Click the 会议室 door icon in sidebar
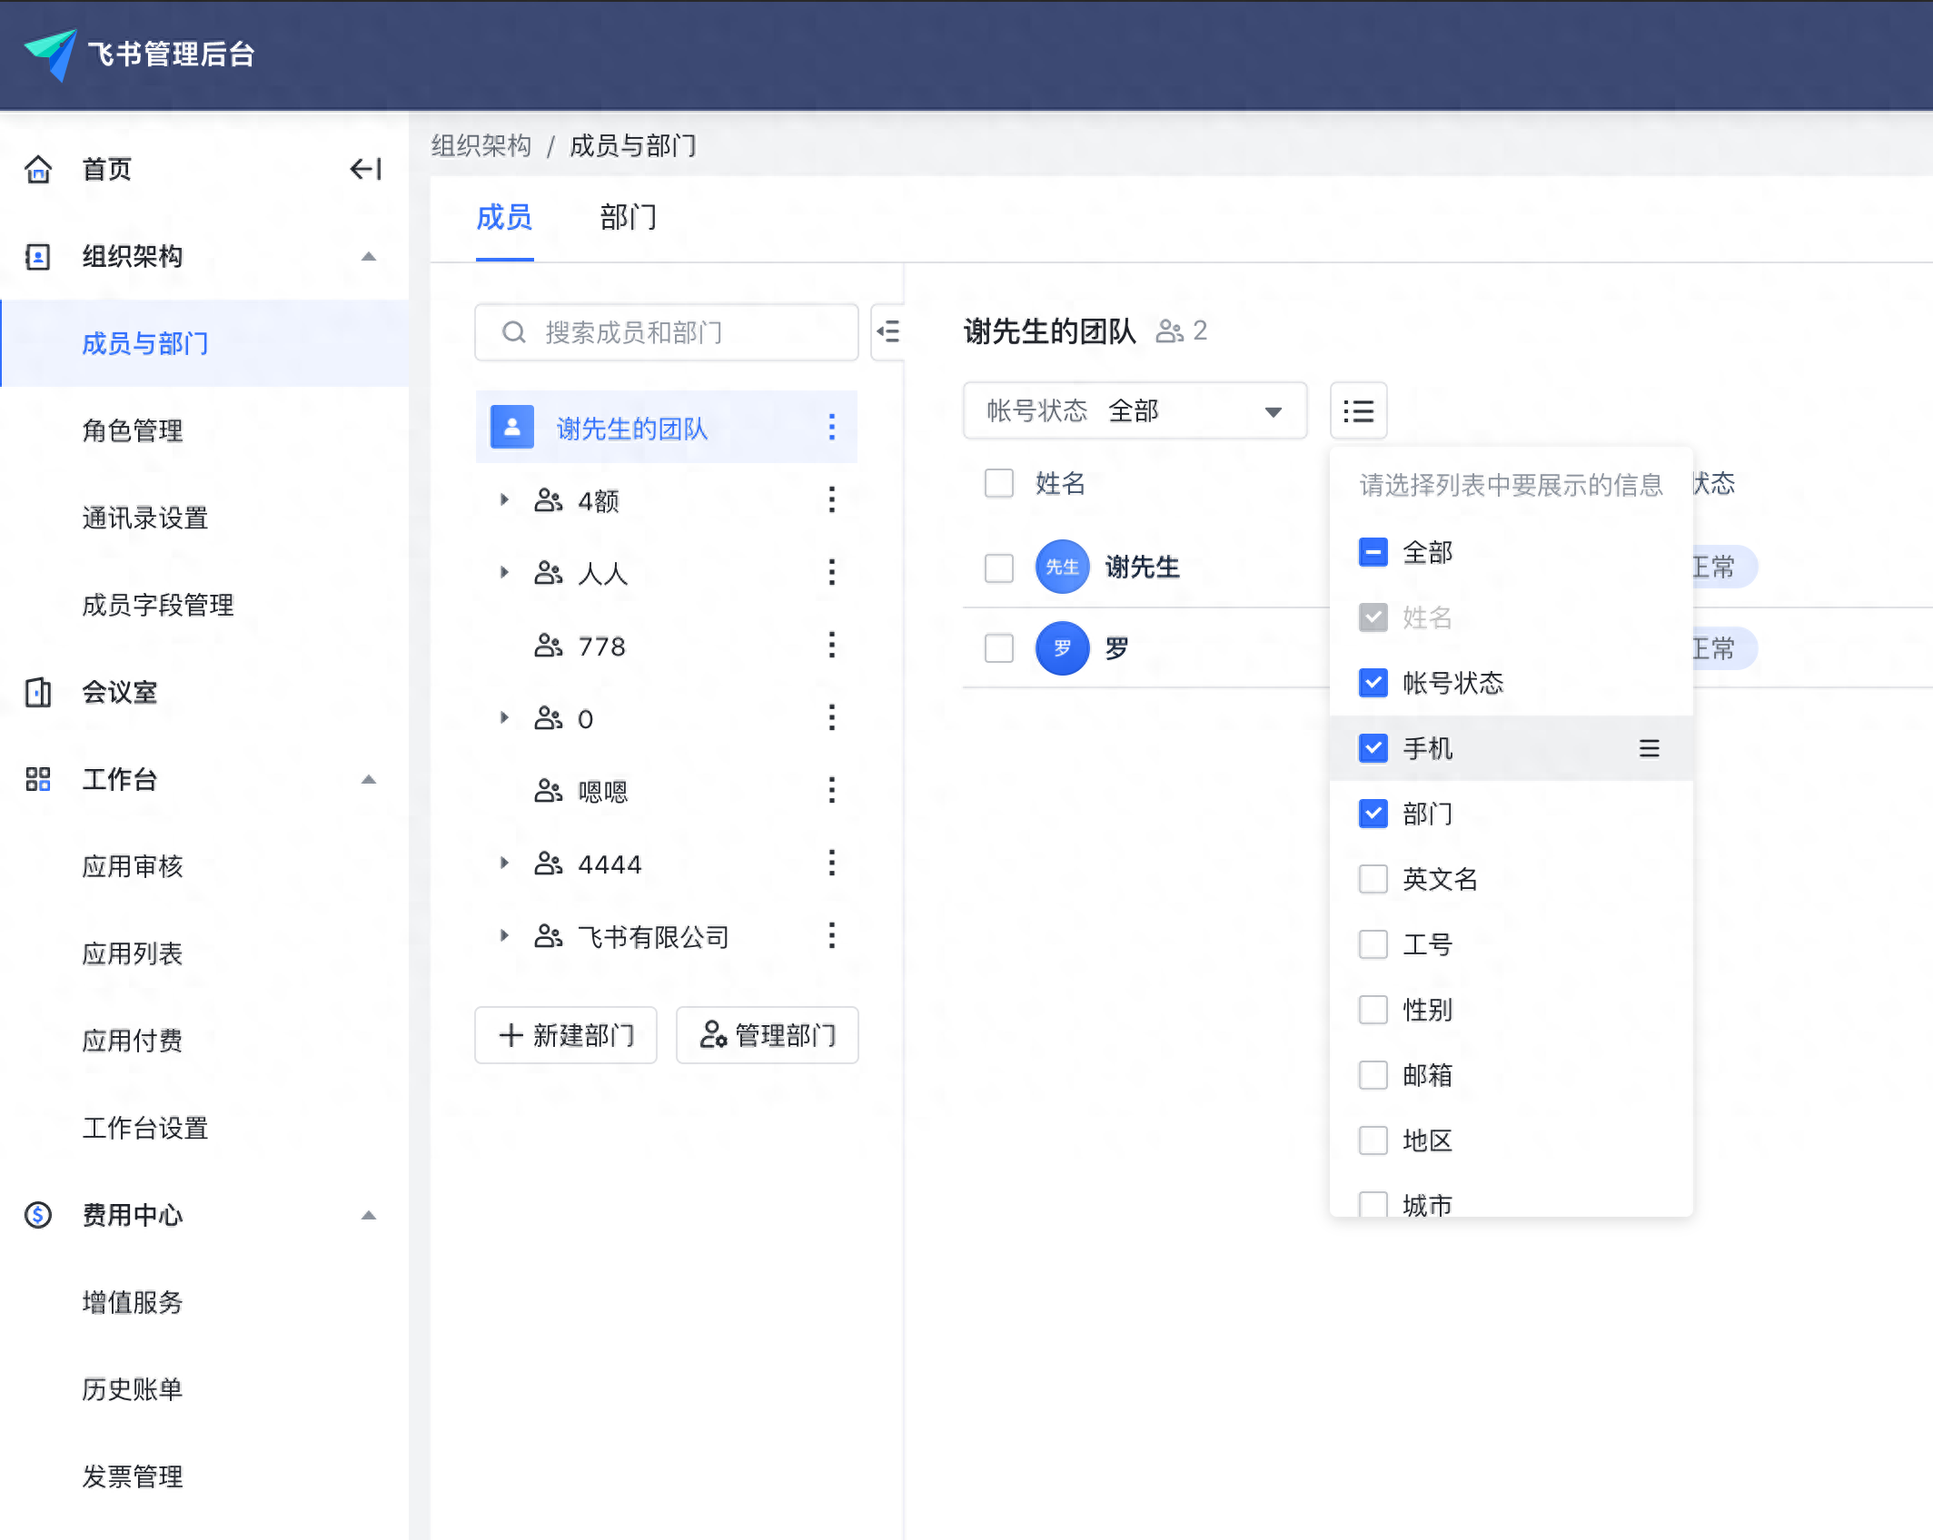 (38, 692)
